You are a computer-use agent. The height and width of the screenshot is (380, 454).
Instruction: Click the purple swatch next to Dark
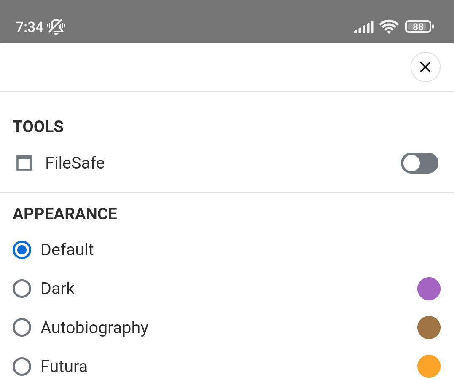429,289
